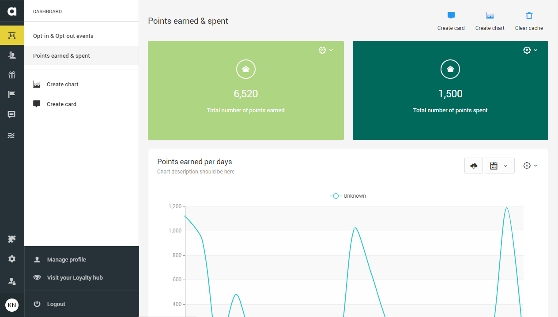
Task: Click home icon on points earned card
Action: click(246, 69)
